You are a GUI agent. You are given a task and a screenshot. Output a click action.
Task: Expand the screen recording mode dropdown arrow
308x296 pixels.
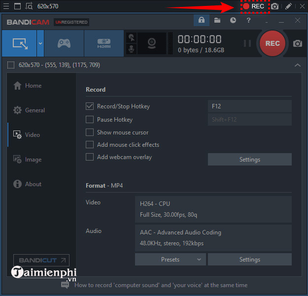point(40,43)
